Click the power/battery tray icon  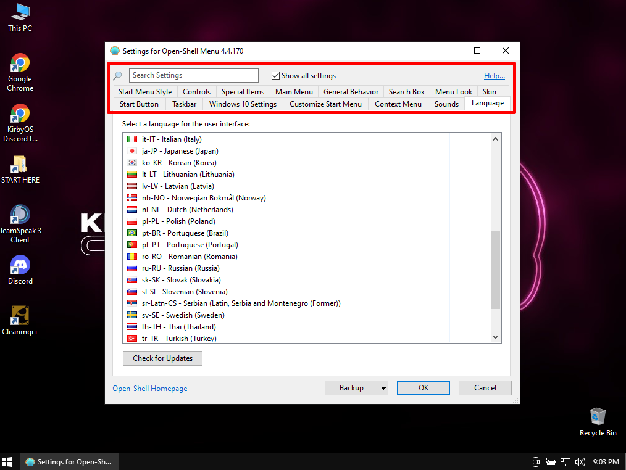point(551,462)
